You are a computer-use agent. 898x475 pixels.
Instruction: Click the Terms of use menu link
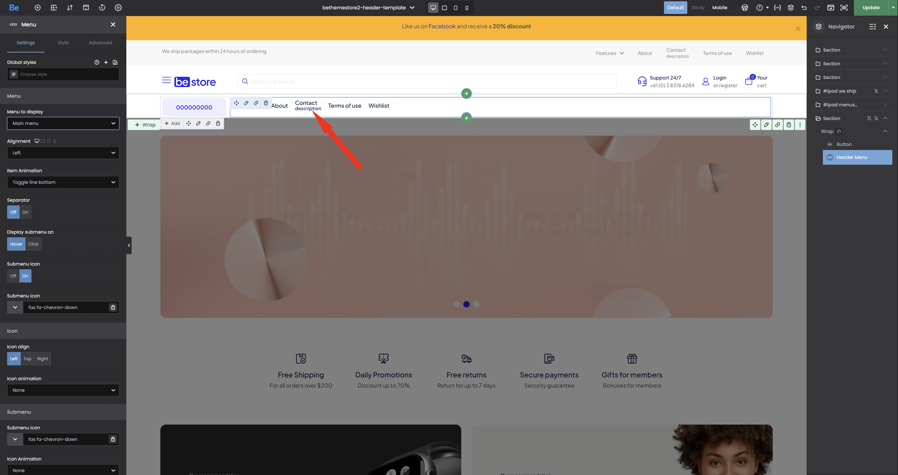coord(345,106)
